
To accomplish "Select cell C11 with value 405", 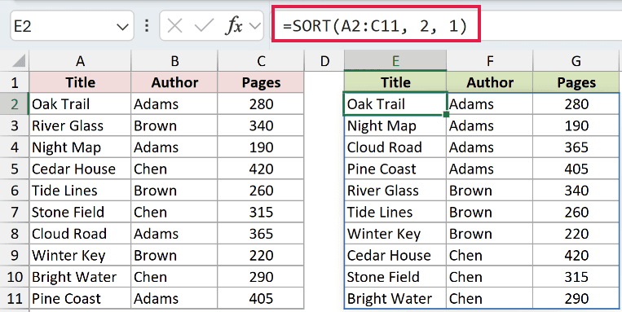I will coord(261,298).
